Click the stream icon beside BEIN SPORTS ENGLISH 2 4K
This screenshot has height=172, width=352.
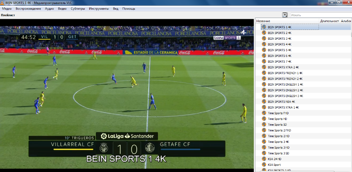[x=264, y=90]
